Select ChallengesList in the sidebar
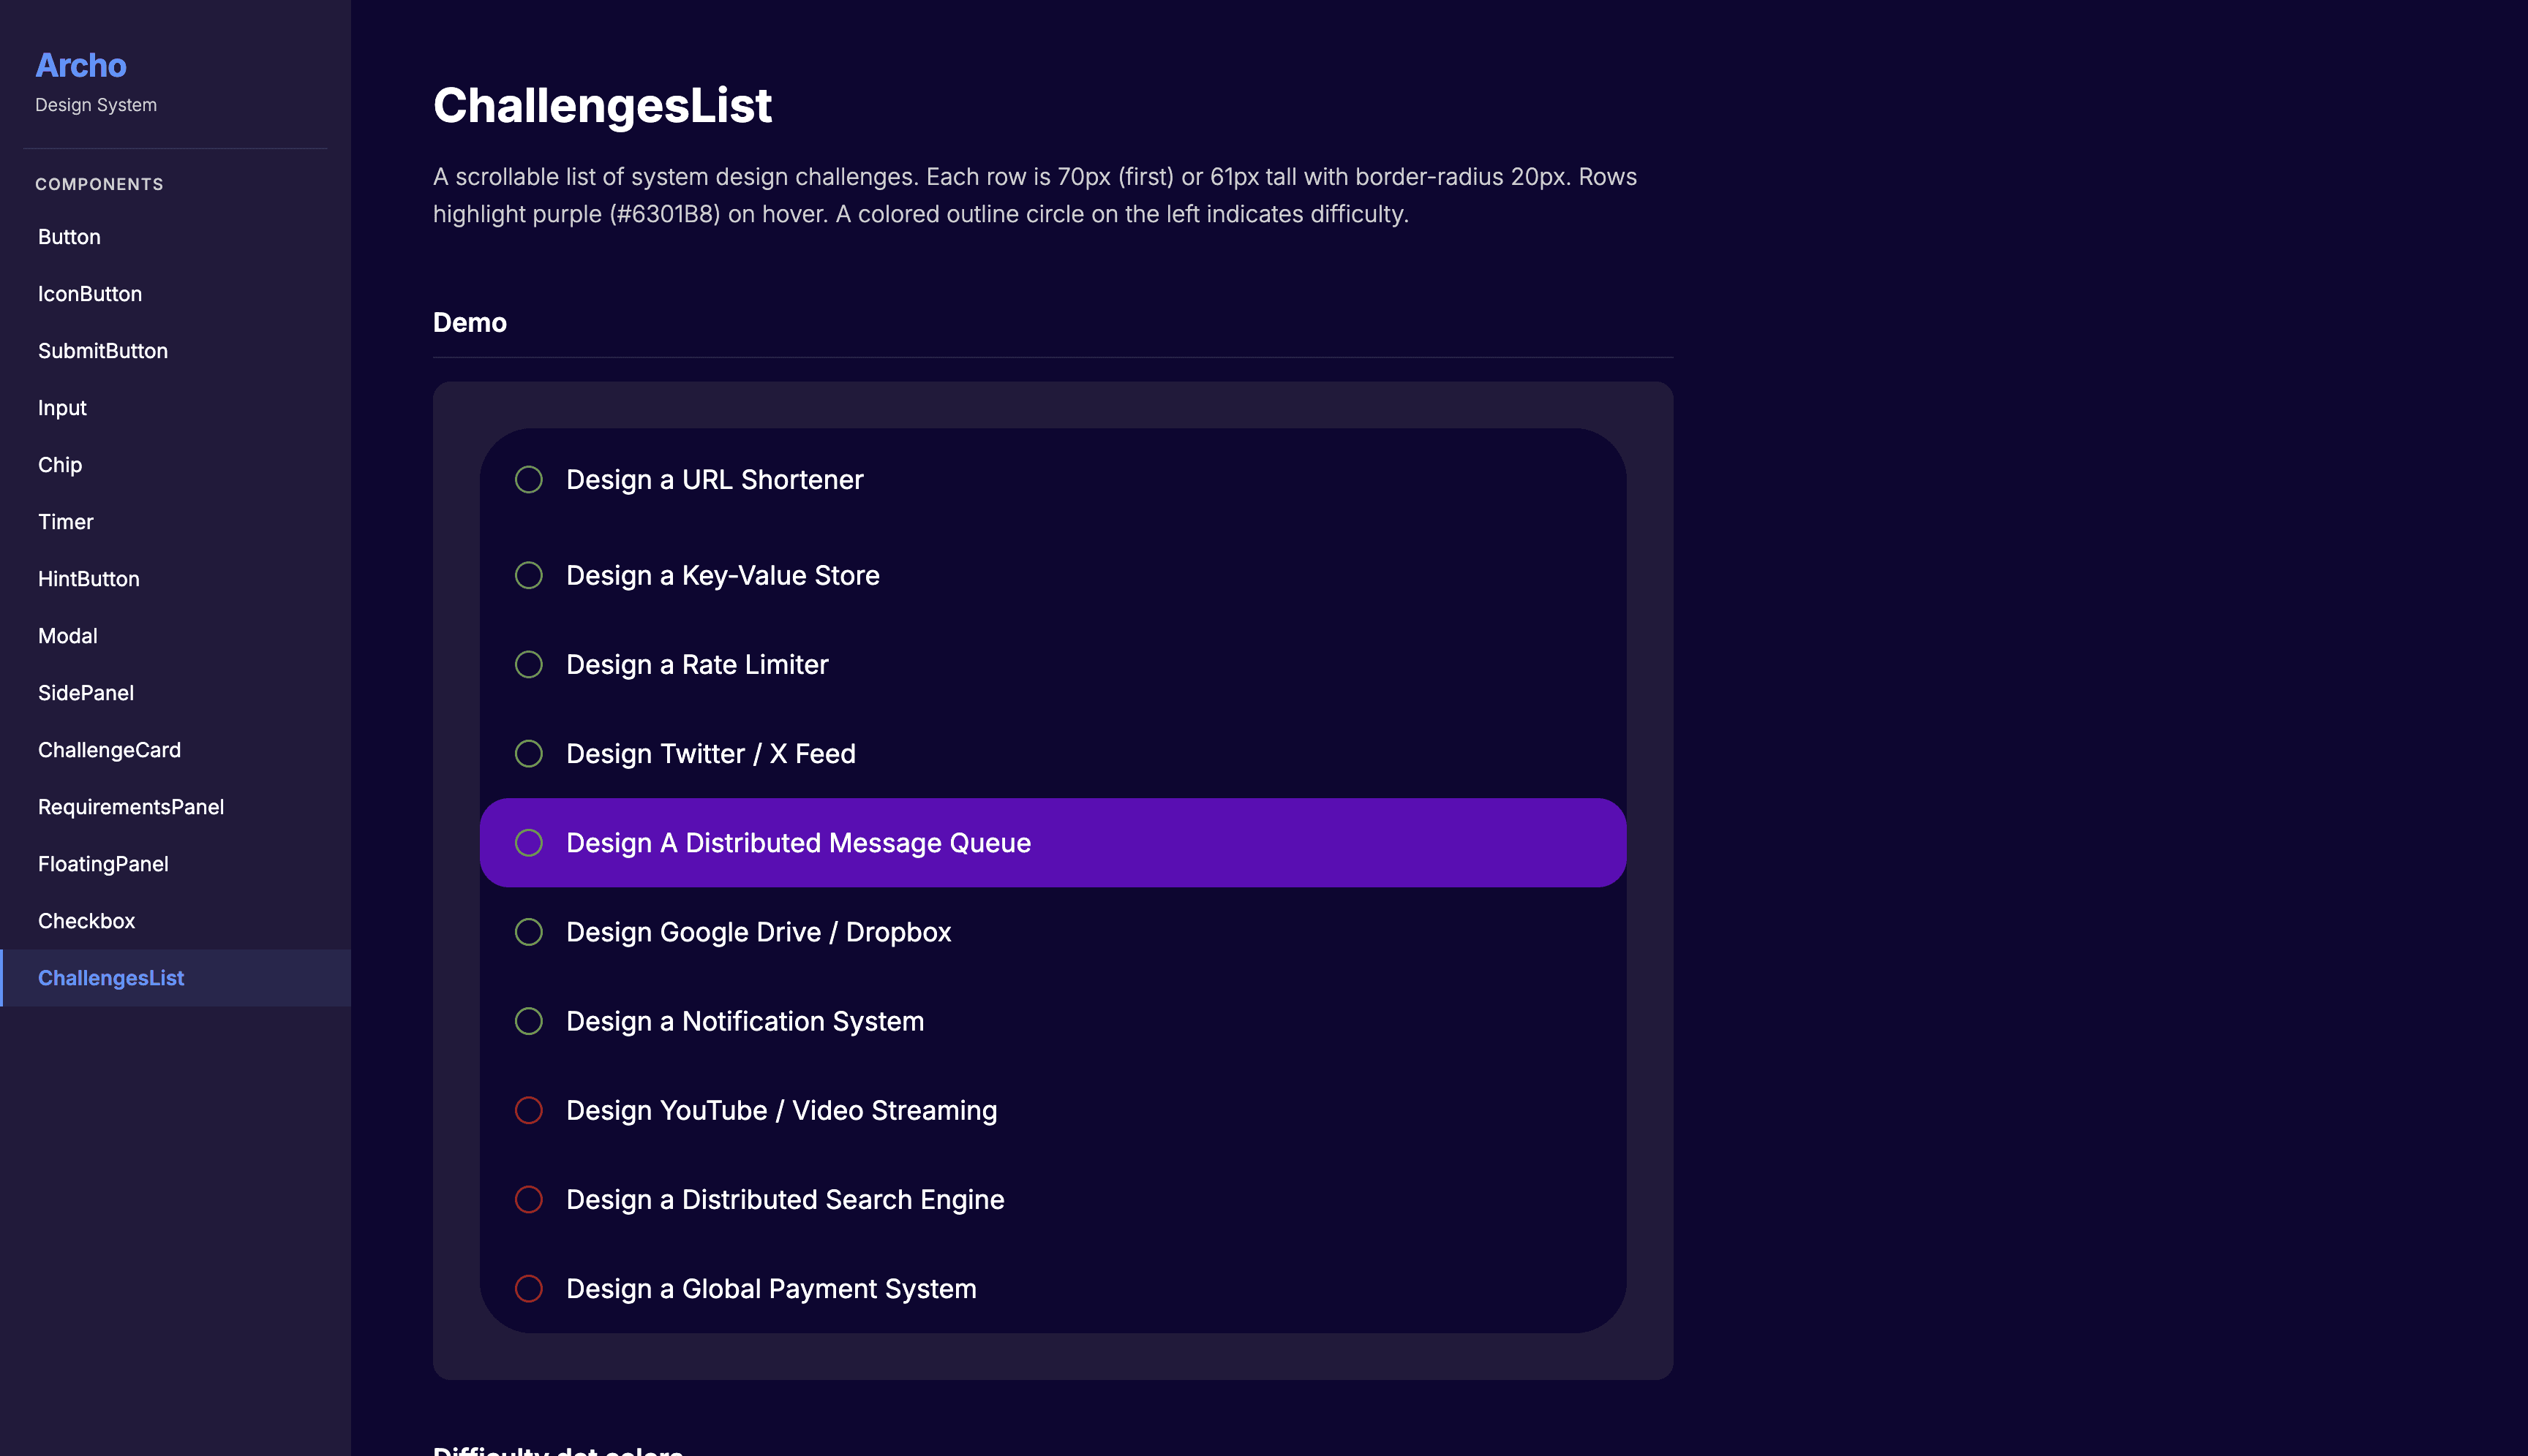The height and width of the screenshot is (1456, 2528). [110, 978]
